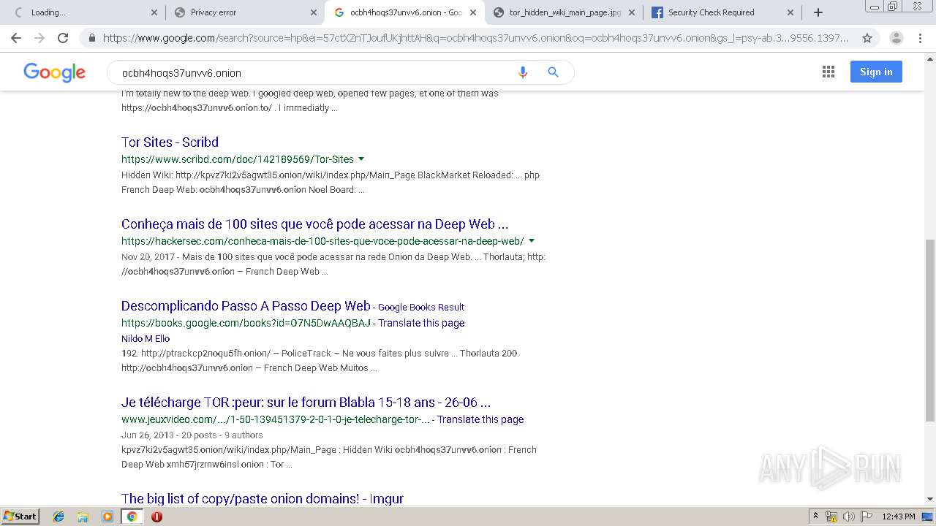Image resolution: width=936 pixels, height=526 pixels.
Task: Click the https://www.scribd.com/doc/142189569/Tor-Sites URL
Action: click(238, 159)
